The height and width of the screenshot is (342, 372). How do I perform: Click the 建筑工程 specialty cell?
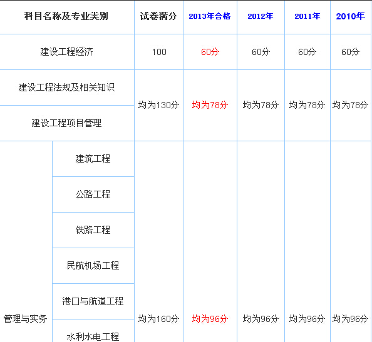[93, 159]
